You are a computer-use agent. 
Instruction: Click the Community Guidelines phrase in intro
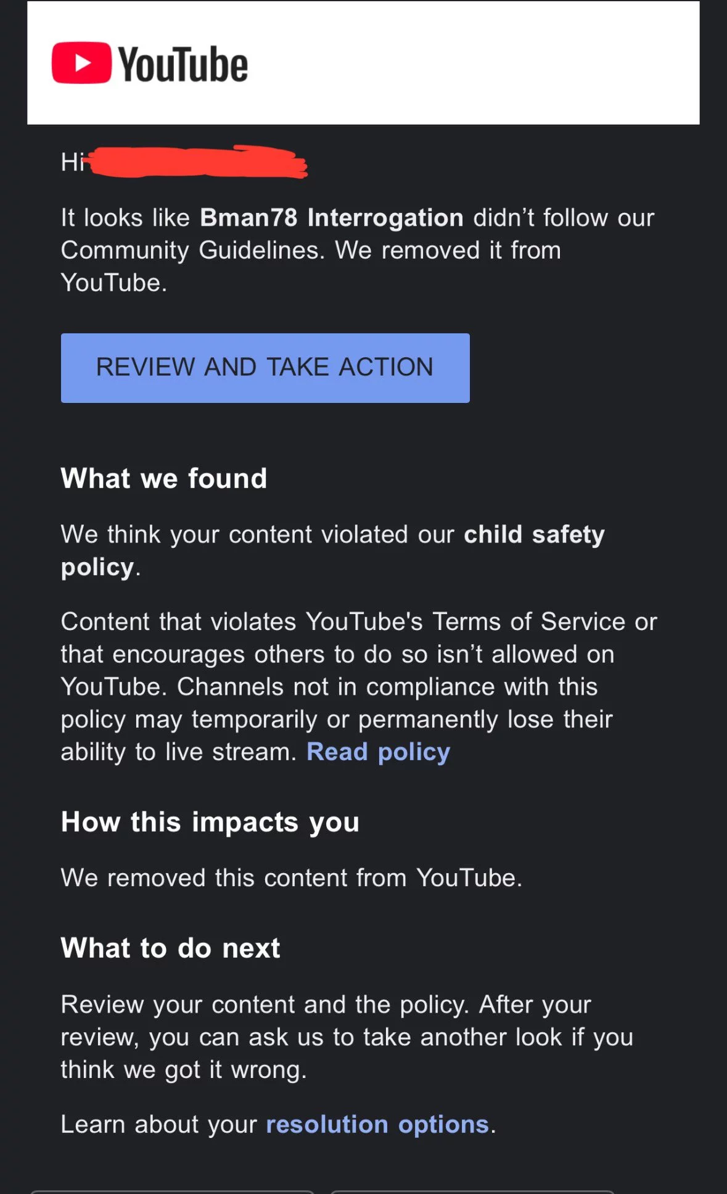pyautogui.click(x=192, y=251)
